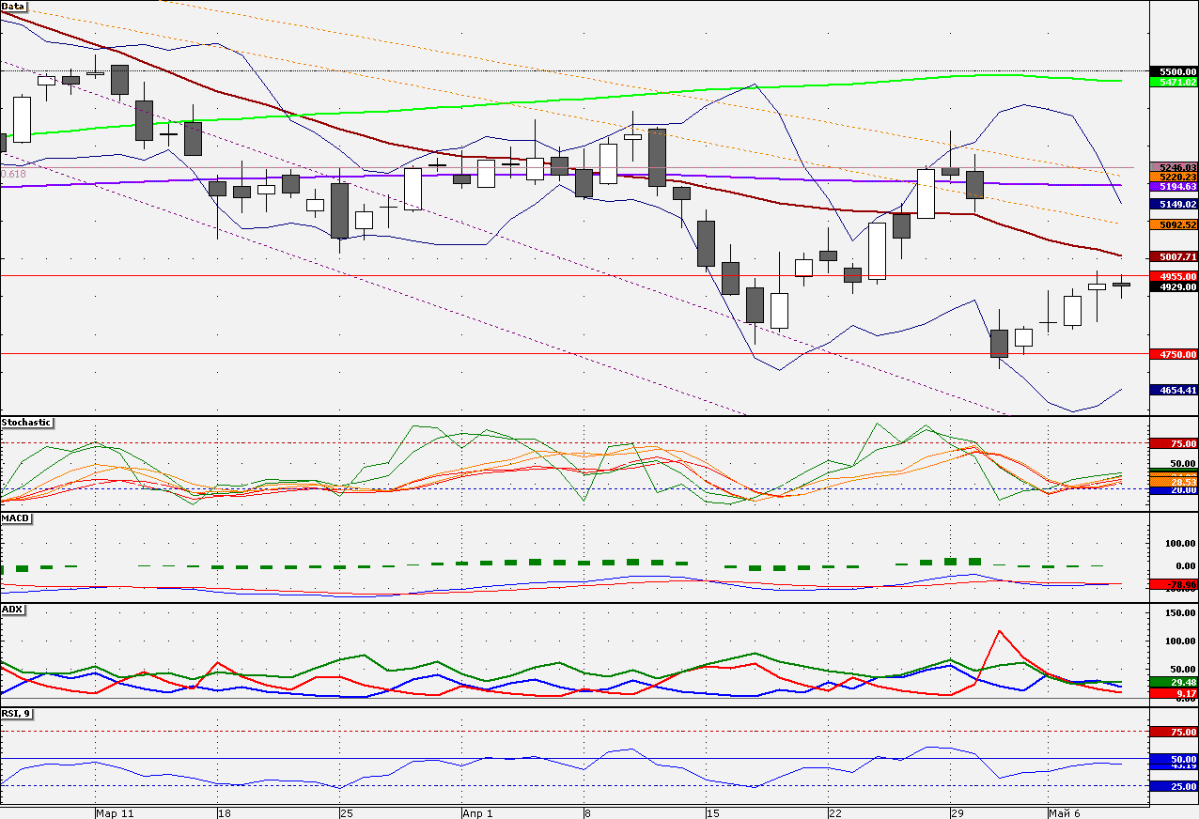This screenshot has width=1199, height=819.
Task: Click the Апр 1 date on time axis
Action: [476, 812]
